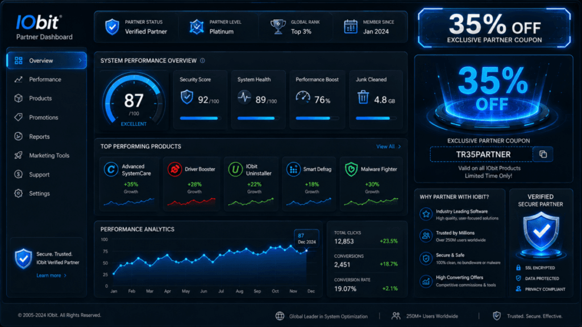
Task: Click the Global Leader globe icon in footer
Action: click(280, 316)
